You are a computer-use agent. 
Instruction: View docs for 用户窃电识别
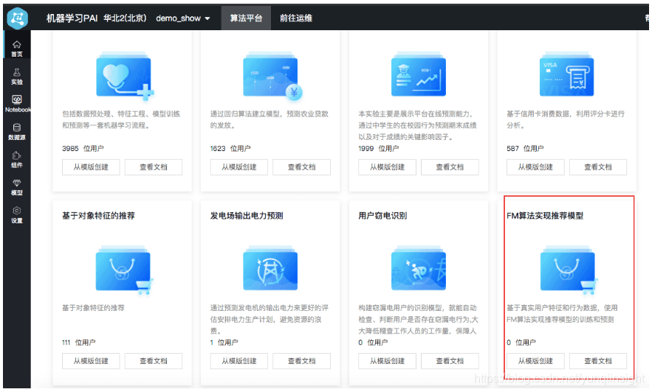450,361
